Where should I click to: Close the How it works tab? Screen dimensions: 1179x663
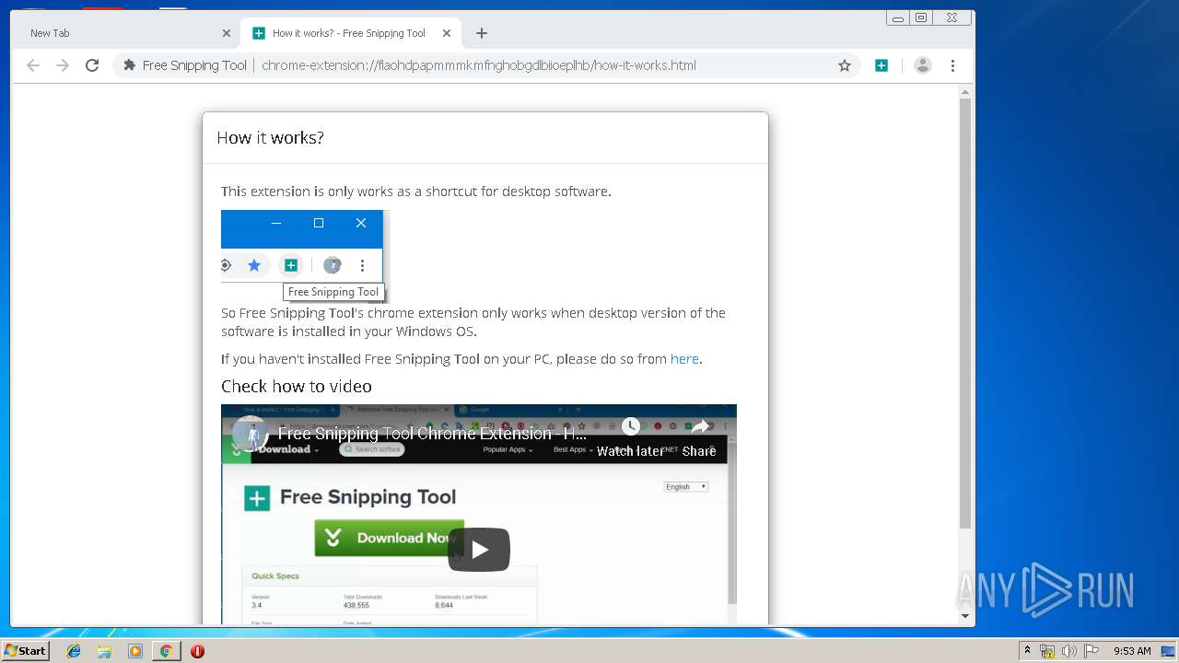point(447,33)
